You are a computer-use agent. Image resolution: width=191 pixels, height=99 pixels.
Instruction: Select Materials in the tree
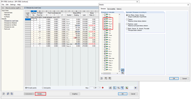7,15
